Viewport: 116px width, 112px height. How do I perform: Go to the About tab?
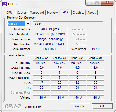coord(92,13)
